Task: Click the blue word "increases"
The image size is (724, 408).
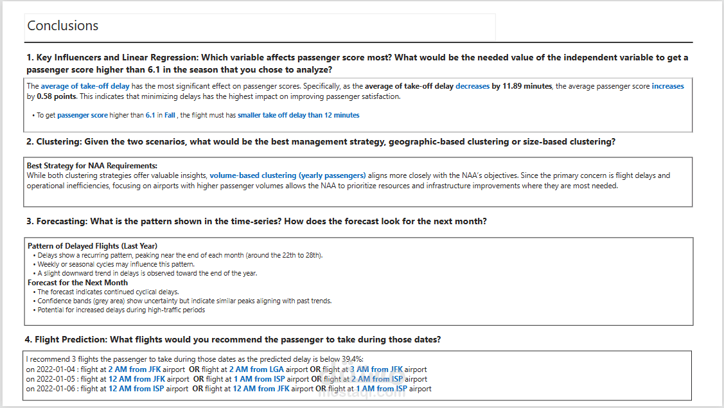Action: pyautogui.click(x=667, y=86)
